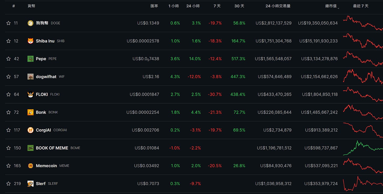Sort by the 30 天 column

coord(239,6)
